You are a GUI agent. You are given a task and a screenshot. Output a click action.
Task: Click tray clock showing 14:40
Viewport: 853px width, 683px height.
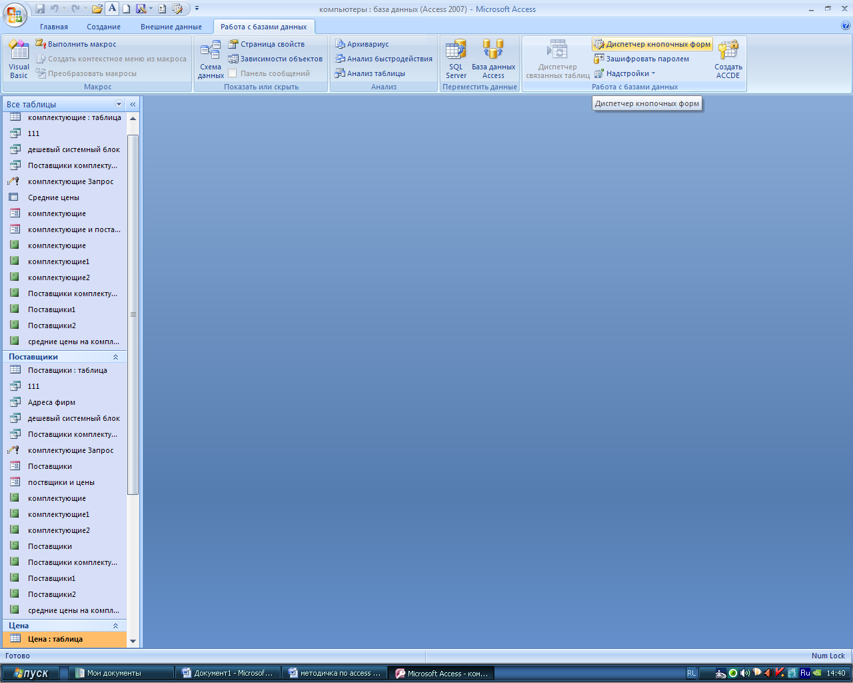pos(836,673)
